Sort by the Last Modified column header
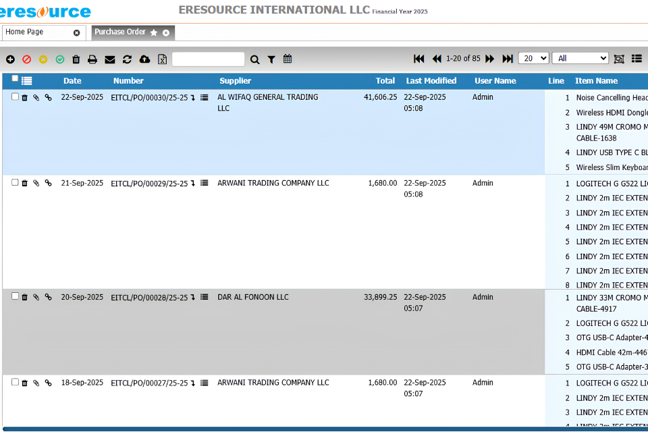Viewport: 648px width, 432px height. click(x=431, y=81)
